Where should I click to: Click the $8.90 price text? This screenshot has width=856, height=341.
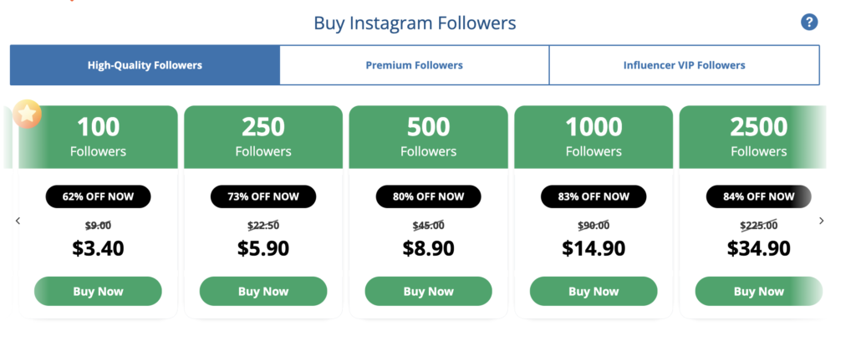pos(428,247)
